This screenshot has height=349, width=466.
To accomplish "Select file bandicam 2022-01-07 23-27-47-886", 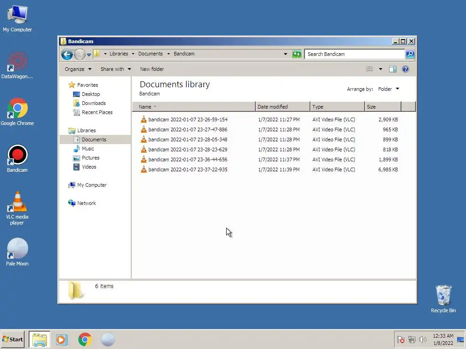I will click(x=188, y=130).
